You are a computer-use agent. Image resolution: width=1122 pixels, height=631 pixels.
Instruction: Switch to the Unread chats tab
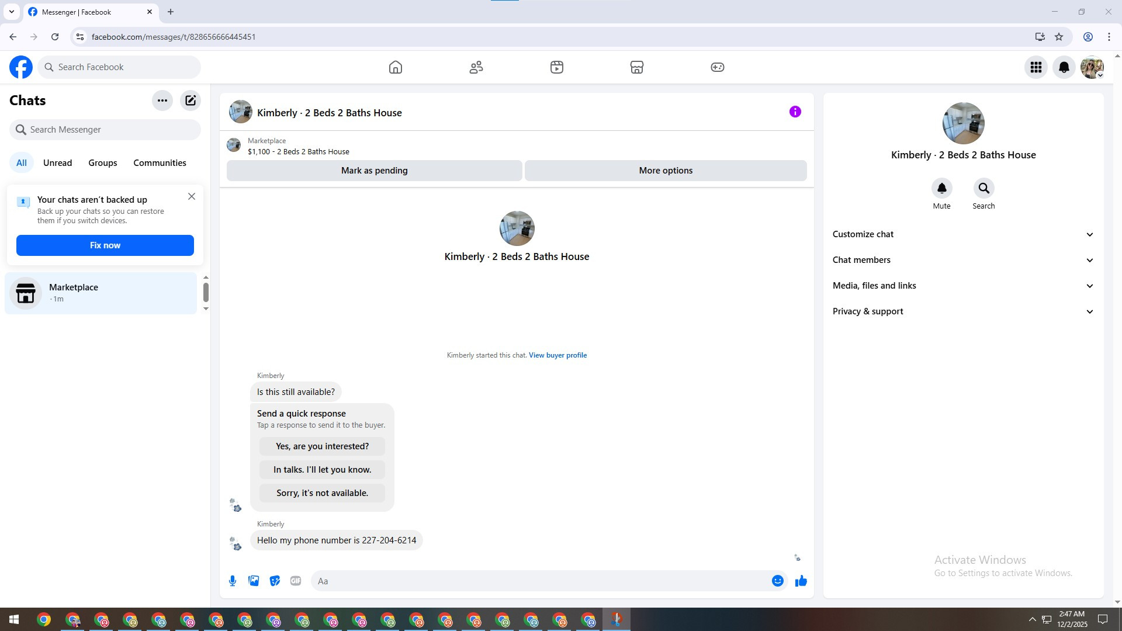(57, 163)
